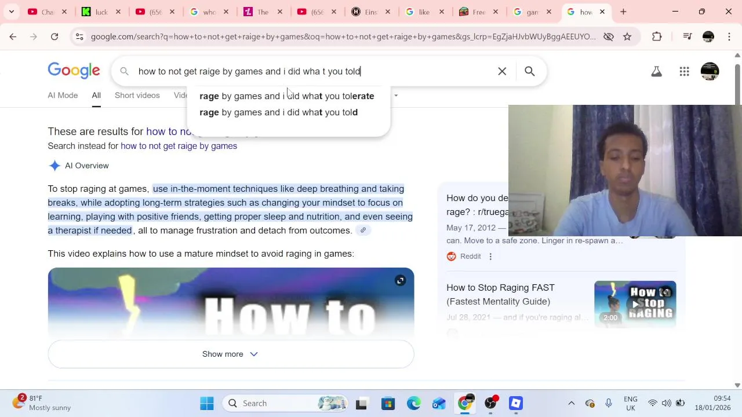Viewport: 742px width, 417px height.
Task: Copy AI Overview source link icon
Action: point(363,231)
